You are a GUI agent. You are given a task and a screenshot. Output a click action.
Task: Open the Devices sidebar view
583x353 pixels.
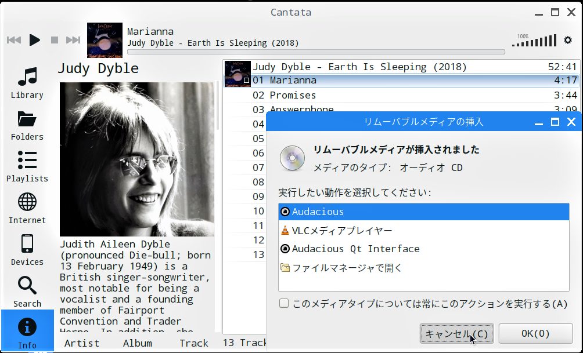click(27, 250)
